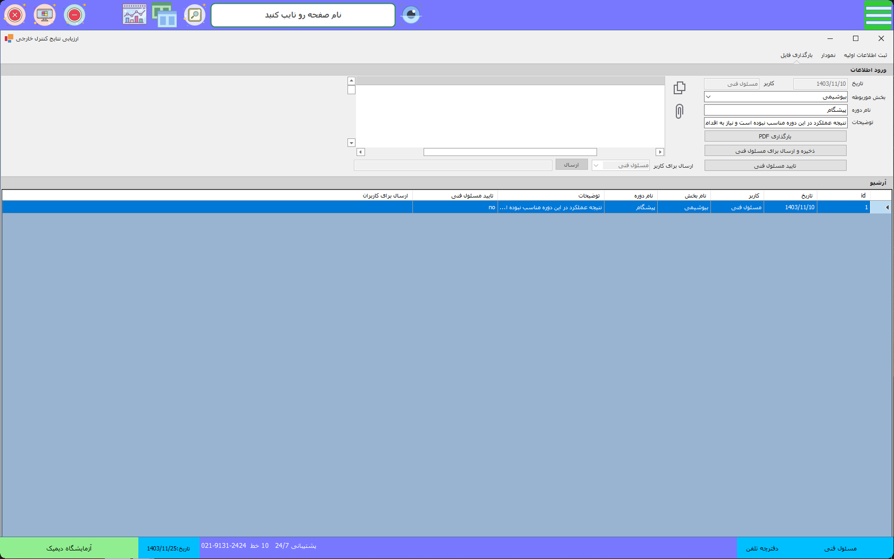894x559 pixels.
Task: Open the ثبت اطلاعات اولیه tab
Action: pos(865,55)
